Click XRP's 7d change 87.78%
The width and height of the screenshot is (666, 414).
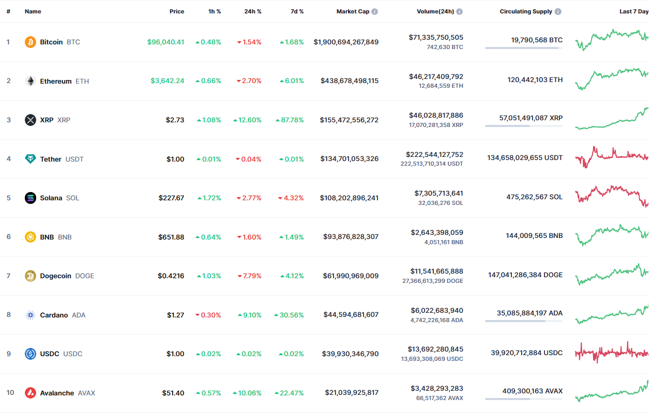click(x=290, y=120)
